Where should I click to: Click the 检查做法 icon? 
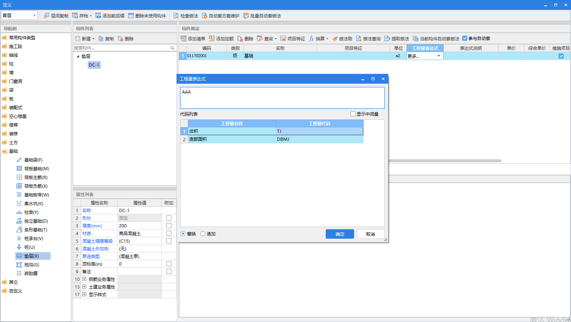click(176, 16)
